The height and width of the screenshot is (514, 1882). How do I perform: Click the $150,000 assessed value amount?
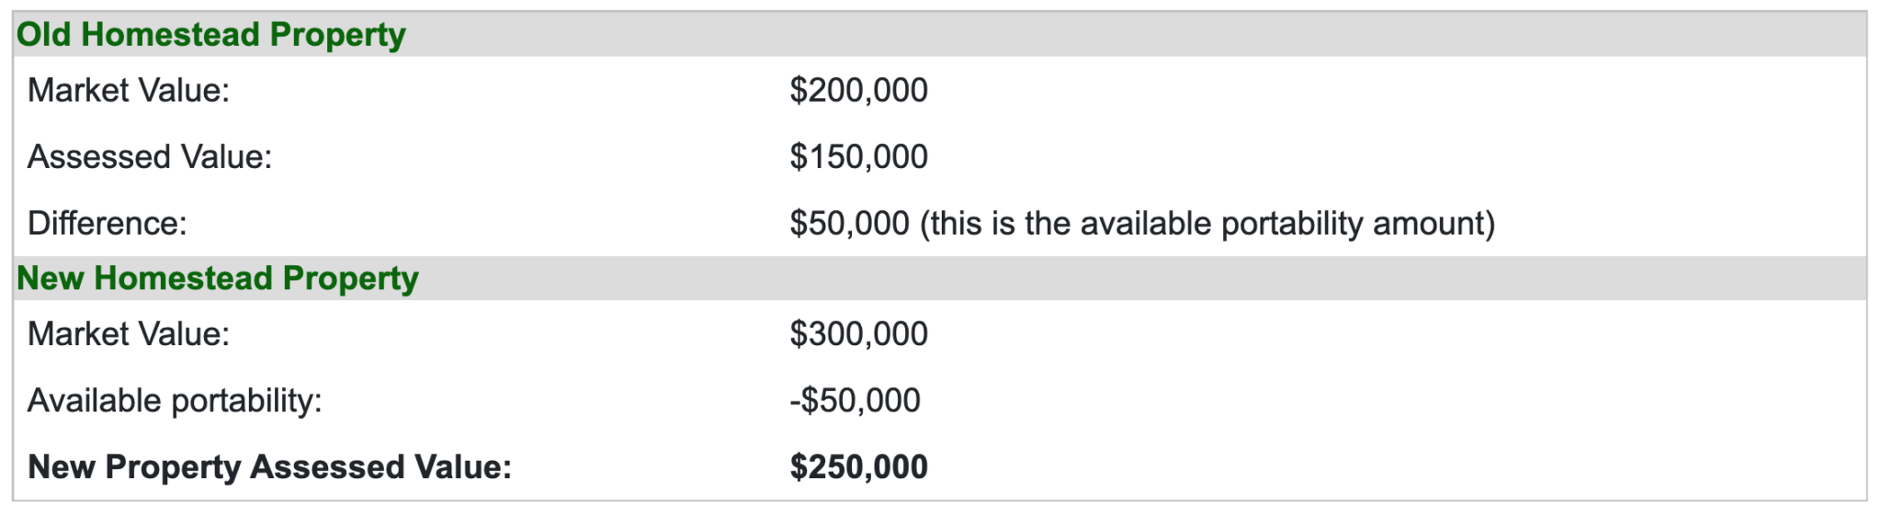pyautogui.click(x=858, y=157)
